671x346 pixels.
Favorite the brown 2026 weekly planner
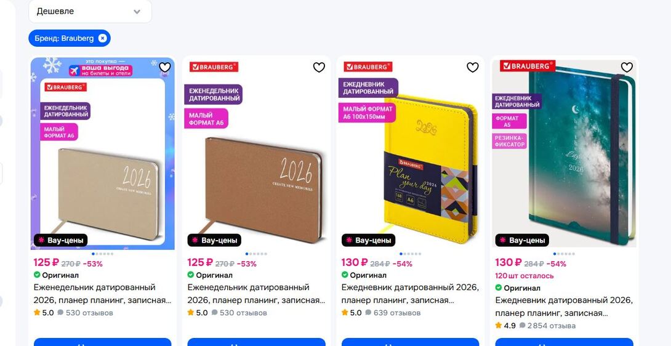click(x=319, y=67)
